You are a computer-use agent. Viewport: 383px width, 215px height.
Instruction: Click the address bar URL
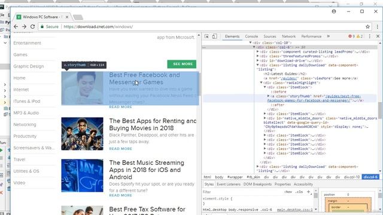pyautogui.click(x=98, y=26)
